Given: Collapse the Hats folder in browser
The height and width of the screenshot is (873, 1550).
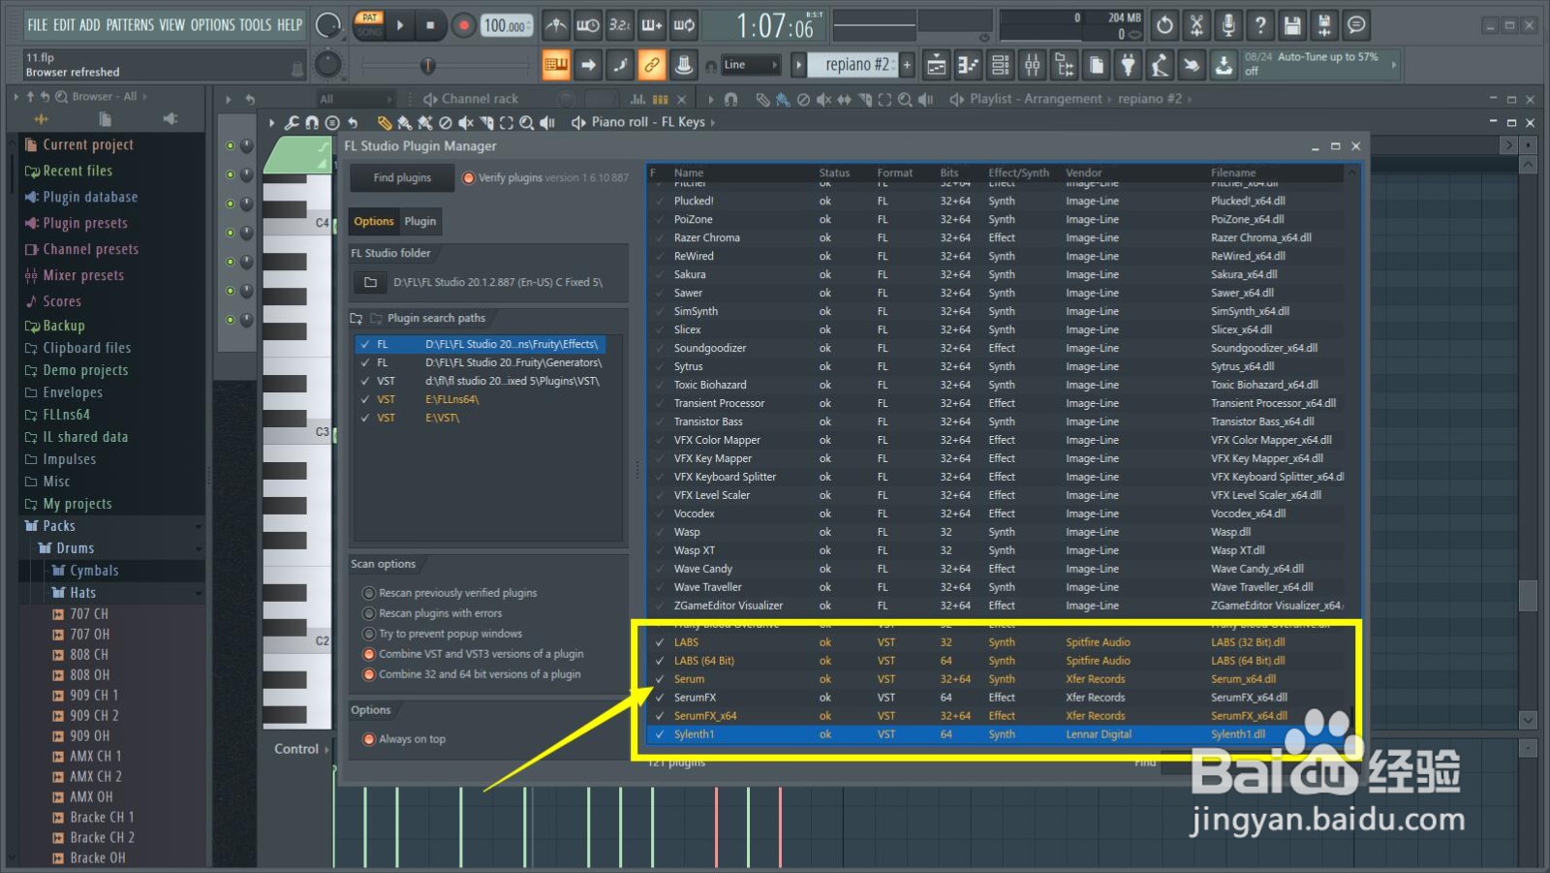Looking at the screenshot, I should (82, 593).
